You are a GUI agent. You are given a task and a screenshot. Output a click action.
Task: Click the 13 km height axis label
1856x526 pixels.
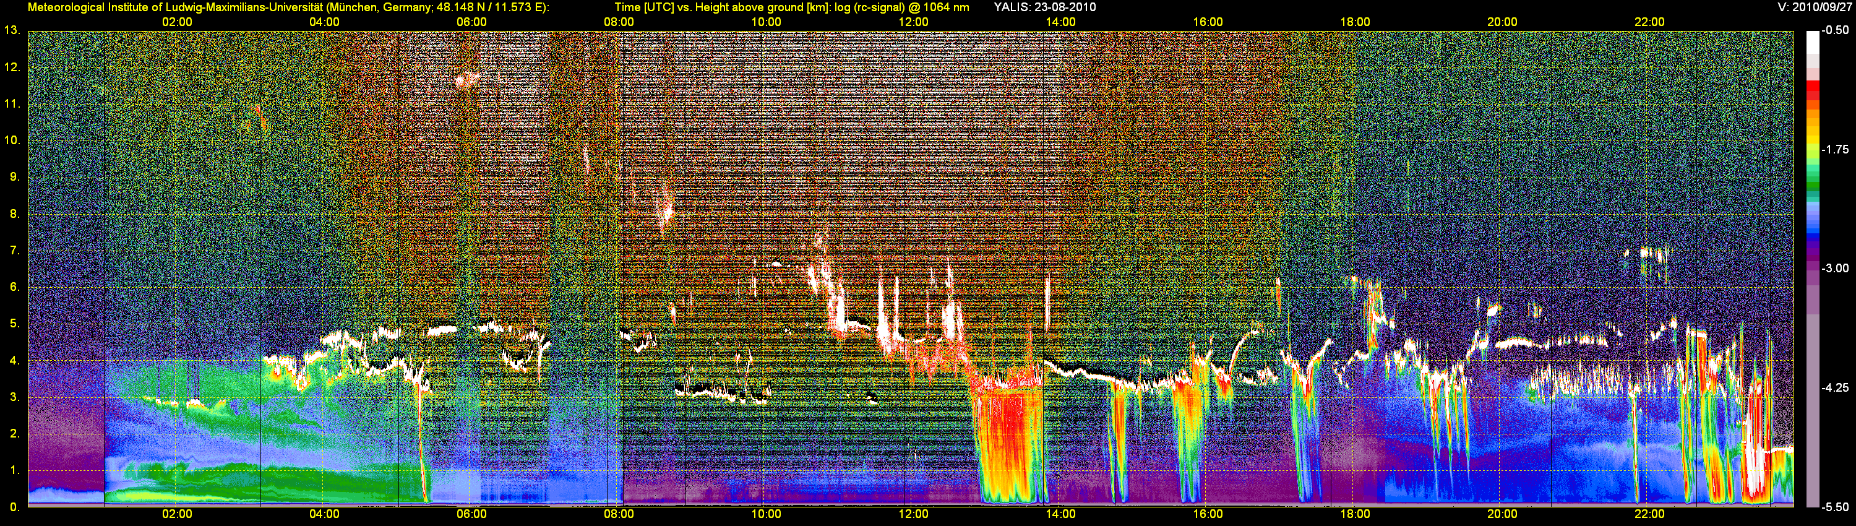click(x=12, y=30)
